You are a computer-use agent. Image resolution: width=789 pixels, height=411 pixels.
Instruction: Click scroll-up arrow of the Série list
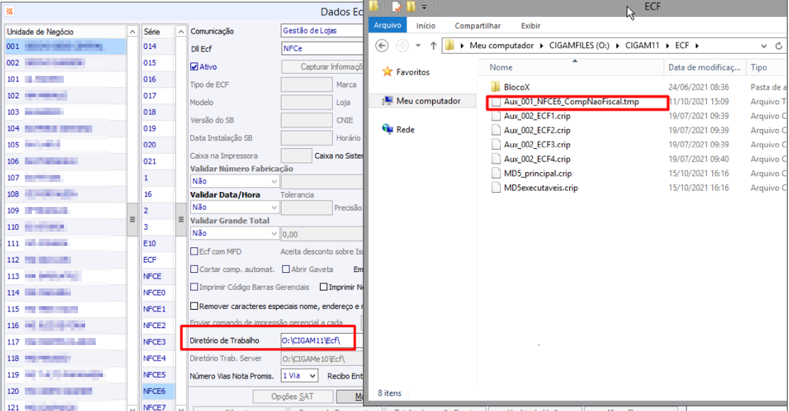click(181, 32)
